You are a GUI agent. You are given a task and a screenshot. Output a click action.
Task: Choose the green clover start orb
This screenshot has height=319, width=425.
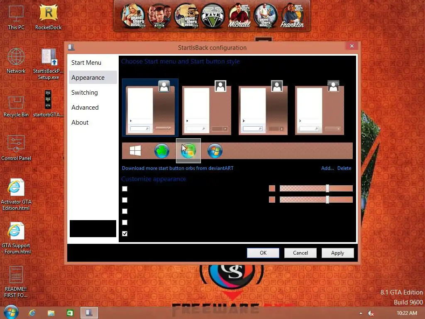[162, 151]
